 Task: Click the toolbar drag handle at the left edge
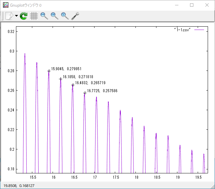[2, 16]
